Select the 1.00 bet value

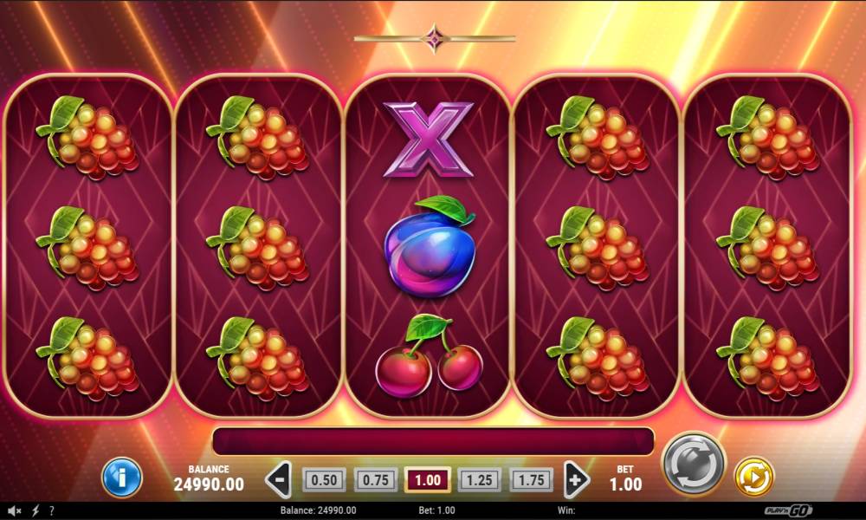click(428, 479)
